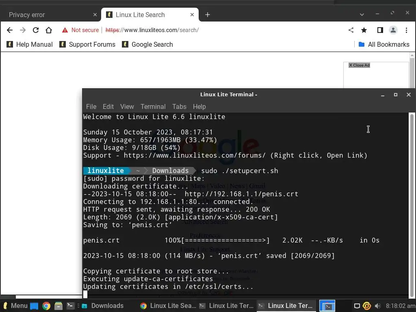Open the Linux Lite Menu button
Image resolution: width=416 pixels, height=312 pixels.
pos(15,305)
